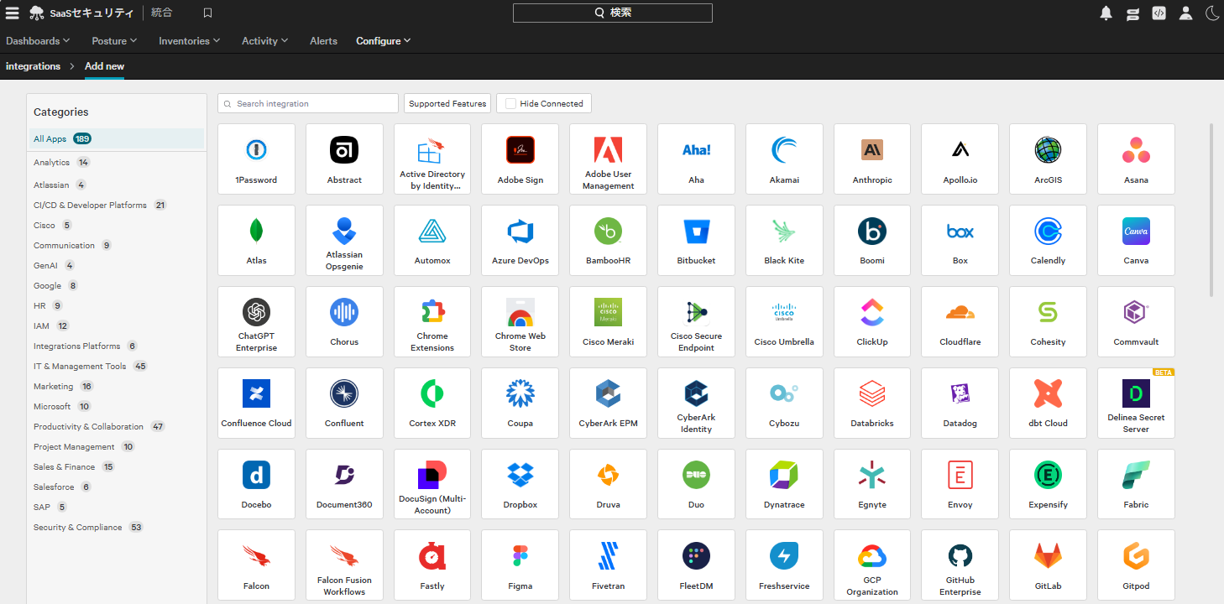Image resolution: width=1224 pixels, height=604 pixels.
Task: Open the Dropbox integration tile
Action: [x=520, y=483]
